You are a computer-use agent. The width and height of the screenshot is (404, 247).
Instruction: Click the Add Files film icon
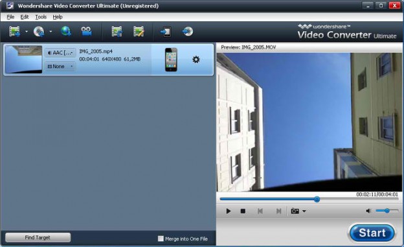[14, 32]
